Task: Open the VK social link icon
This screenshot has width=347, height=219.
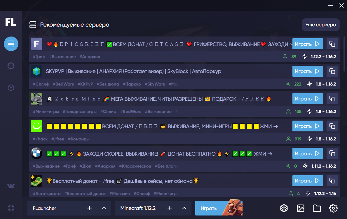Action: coord(11,186)
